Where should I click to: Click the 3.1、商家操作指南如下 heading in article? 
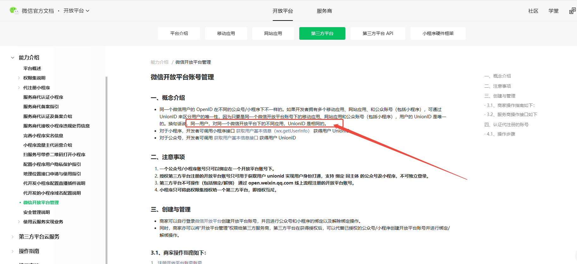point(179,253)
